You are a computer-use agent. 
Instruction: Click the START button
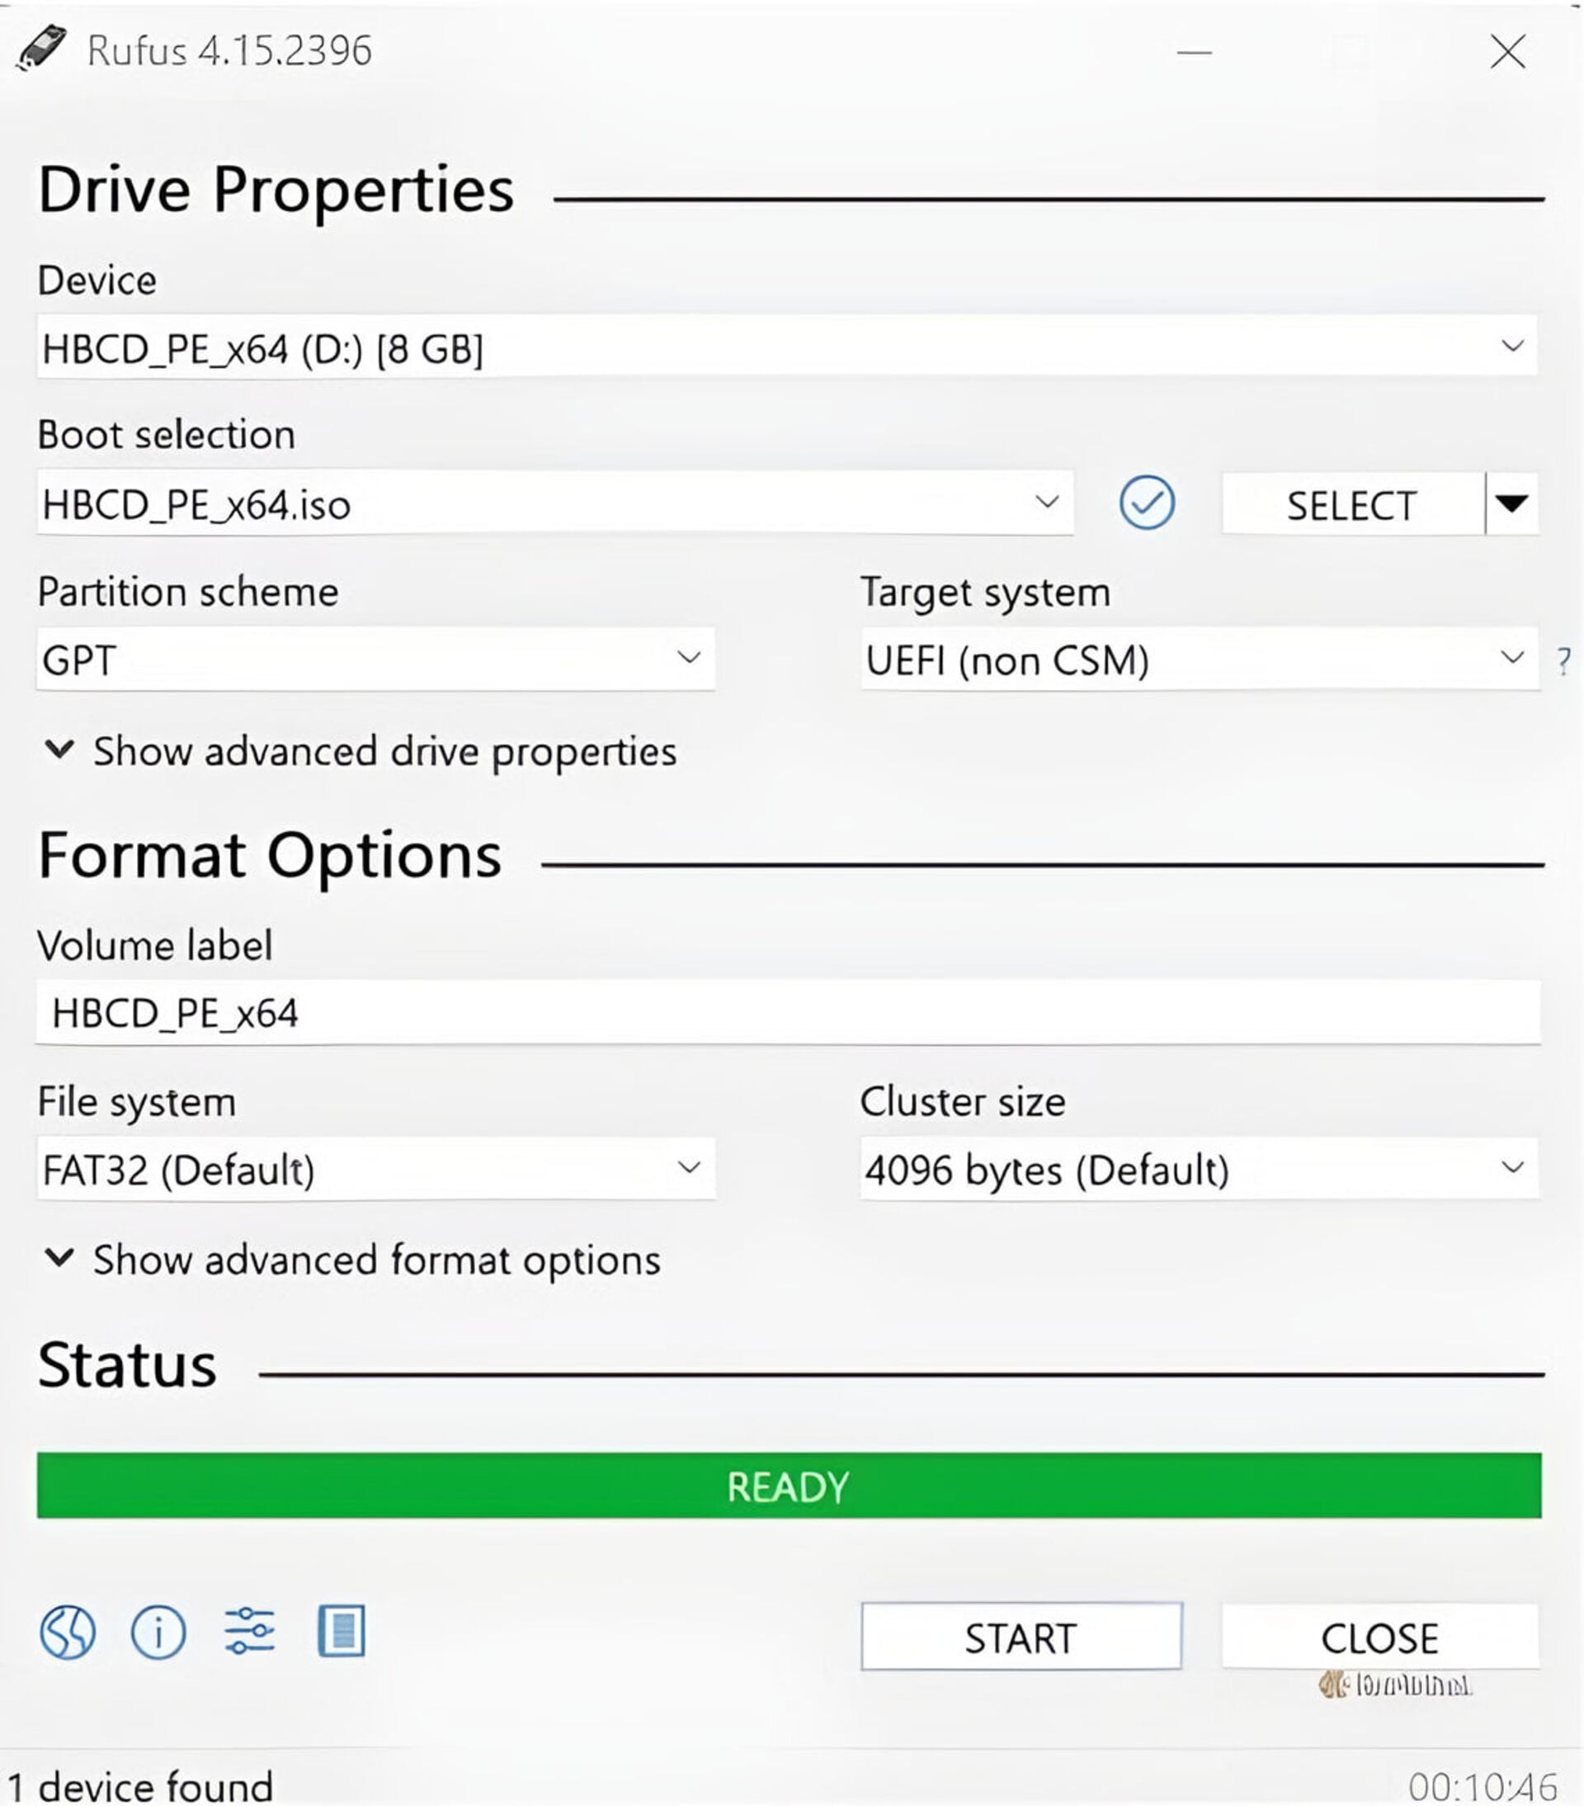pos(1021,1636)
